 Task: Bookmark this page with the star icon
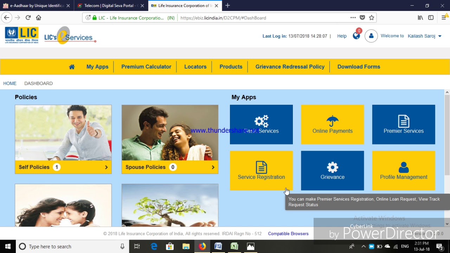pos(372,18)
